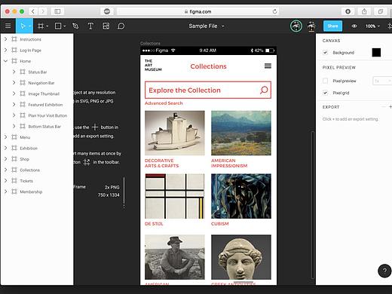Select the Rectangle shape tool
Viewport: 392px width, 294px height.
58,26
